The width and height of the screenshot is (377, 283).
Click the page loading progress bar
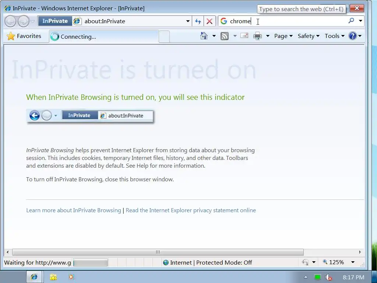click(x=91, y=262)
